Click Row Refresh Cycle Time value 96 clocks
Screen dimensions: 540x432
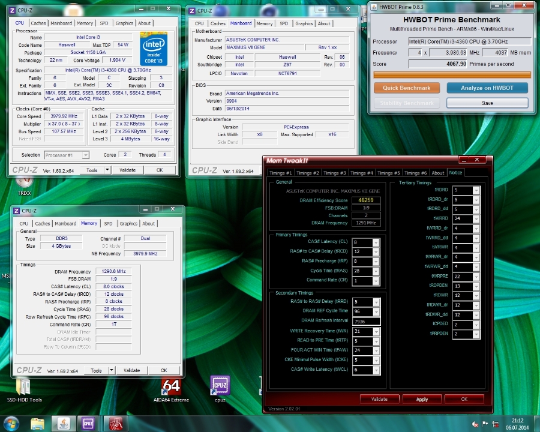click(113, 317)
